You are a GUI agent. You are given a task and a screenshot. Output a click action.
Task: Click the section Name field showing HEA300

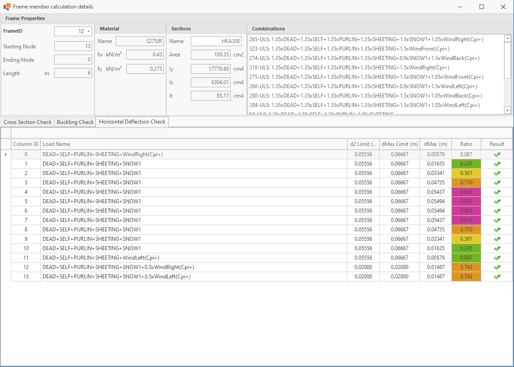pyautogui.click(x=216, y=41)
